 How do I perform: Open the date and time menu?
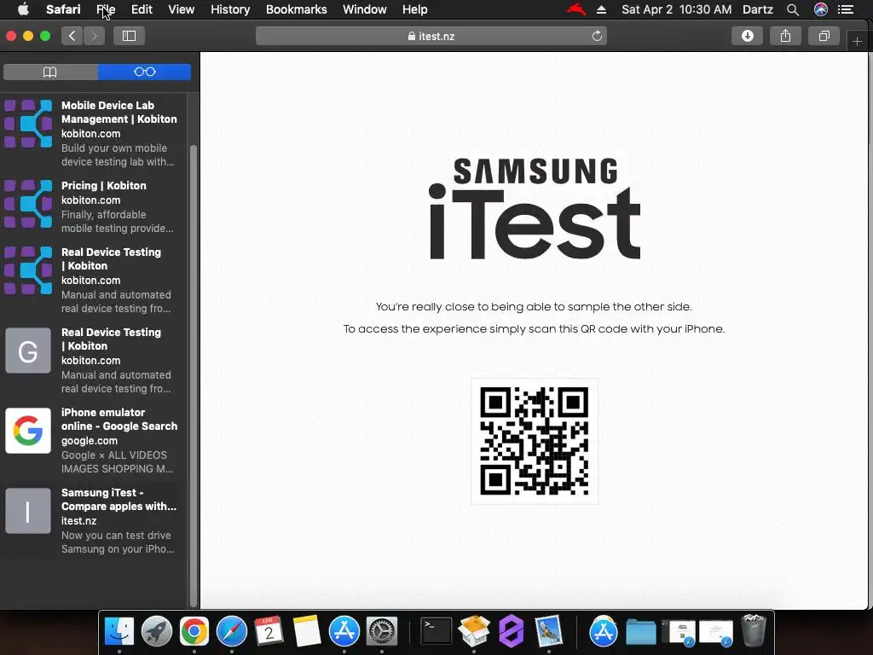pyautogui.click(x=676, y=9)
